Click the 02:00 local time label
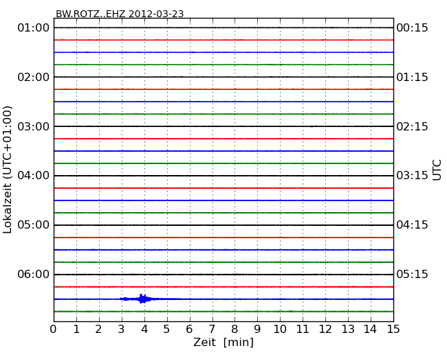Image resolution: width=447 pixels, height=357 pixels. pos(34,77)
